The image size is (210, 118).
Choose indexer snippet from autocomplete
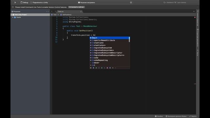click(x=109, y=63)
